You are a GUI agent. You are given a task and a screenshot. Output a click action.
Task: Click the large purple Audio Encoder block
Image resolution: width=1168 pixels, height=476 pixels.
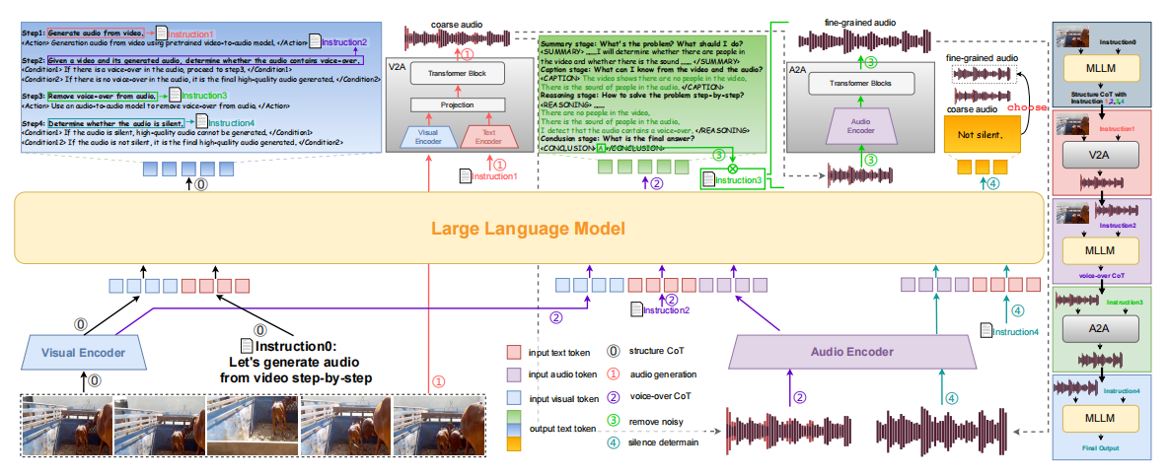[853, 351]
